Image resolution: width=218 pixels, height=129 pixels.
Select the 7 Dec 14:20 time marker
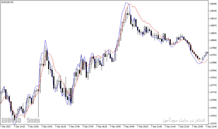click(x=19, y=127)
